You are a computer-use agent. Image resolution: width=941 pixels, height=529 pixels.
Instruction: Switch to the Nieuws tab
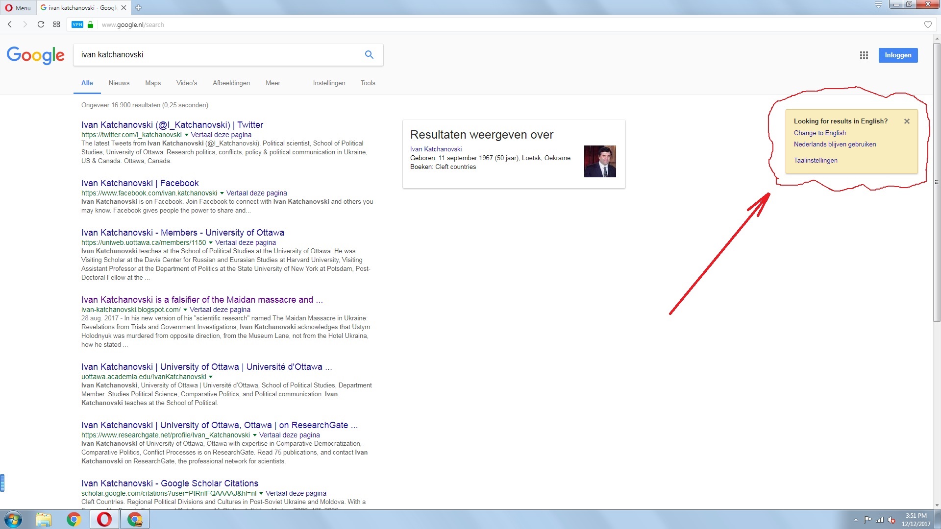tap(119, 83)
